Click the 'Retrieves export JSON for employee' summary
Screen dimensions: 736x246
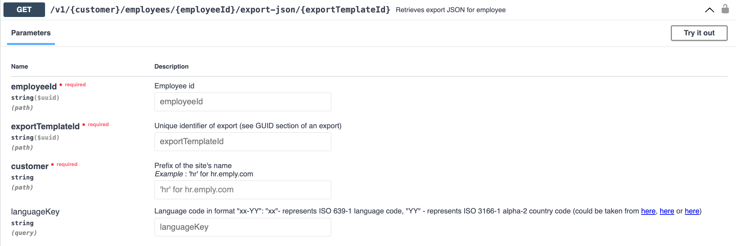pyautogui.click(x=450, y=10)
